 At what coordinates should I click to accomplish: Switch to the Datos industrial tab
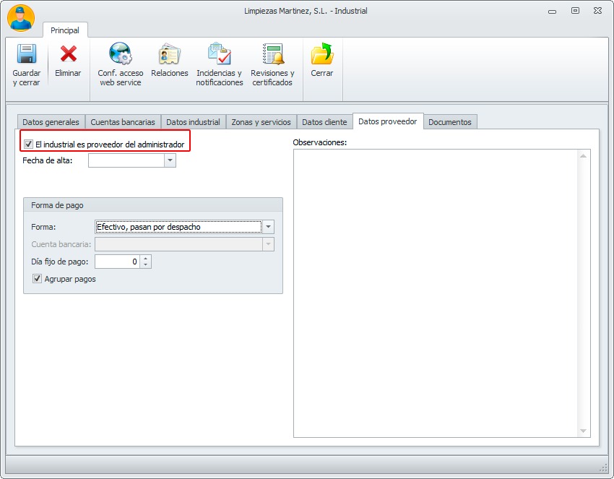pyautogui.click(x=193, y=122)
